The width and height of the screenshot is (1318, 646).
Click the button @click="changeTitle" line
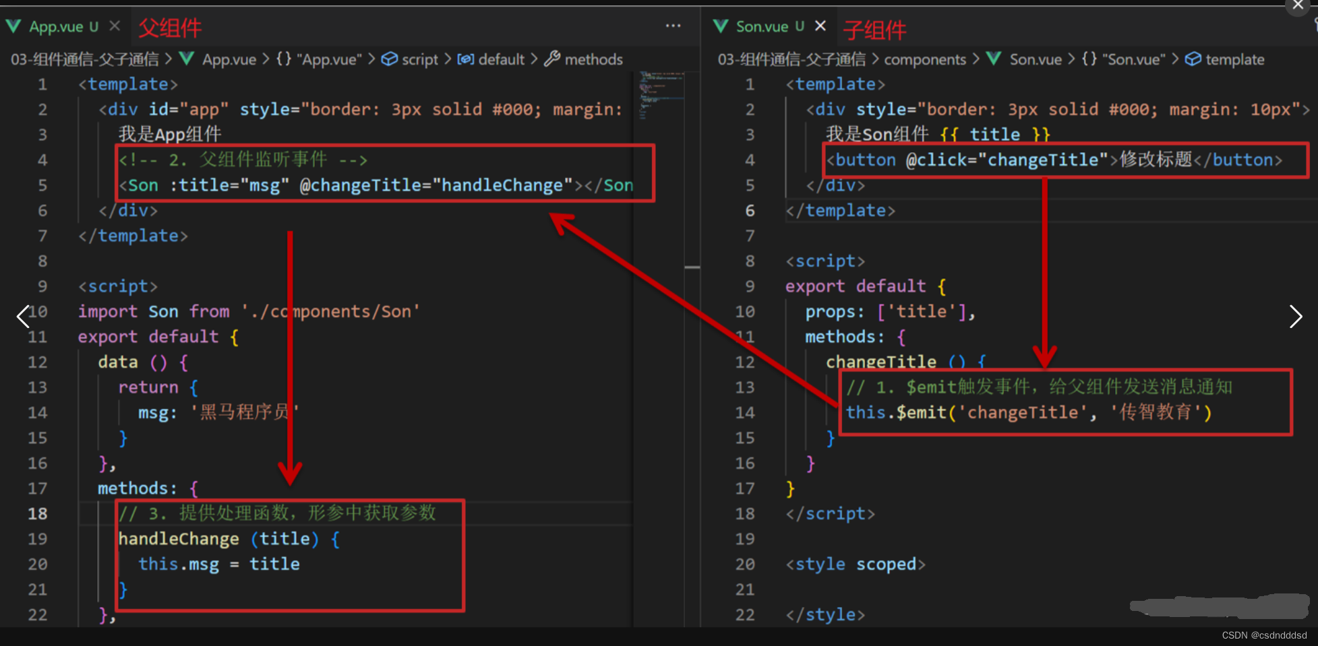pos(1054,160)
